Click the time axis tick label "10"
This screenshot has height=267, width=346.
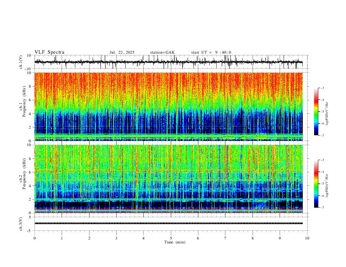coord(307,238)
